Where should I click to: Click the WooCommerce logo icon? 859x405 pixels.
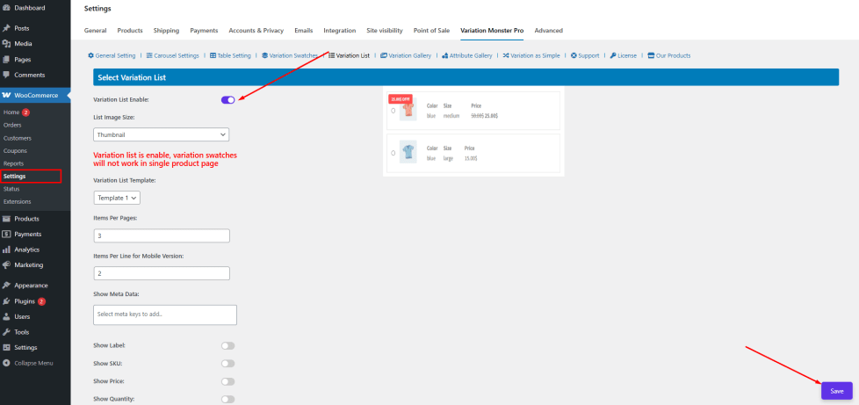coord(6,96)
